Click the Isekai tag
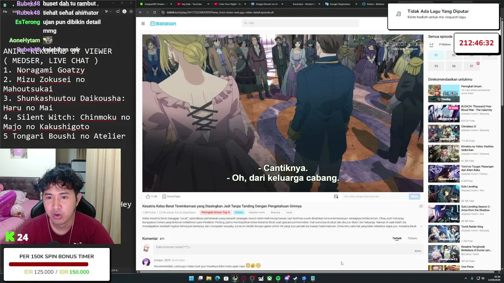This screenshot has width=504, height=283. [289, 213]
